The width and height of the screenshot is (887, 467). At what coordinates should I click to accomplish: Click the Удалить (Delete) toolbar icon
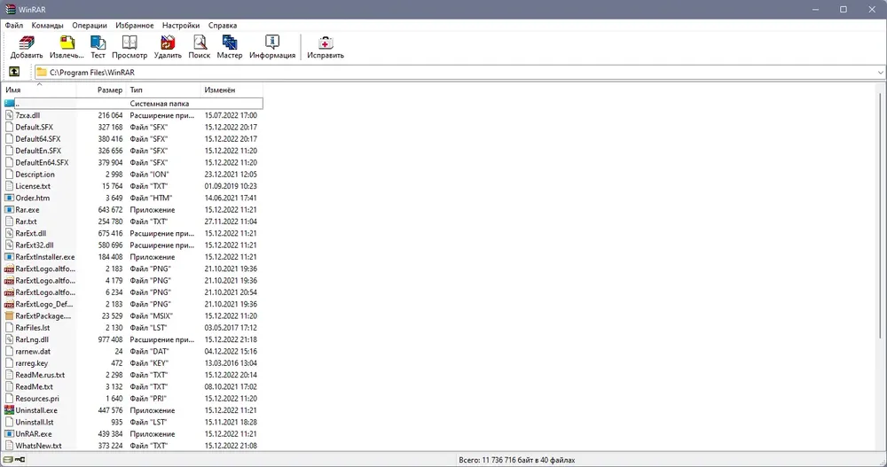click(x=168, y=46)
